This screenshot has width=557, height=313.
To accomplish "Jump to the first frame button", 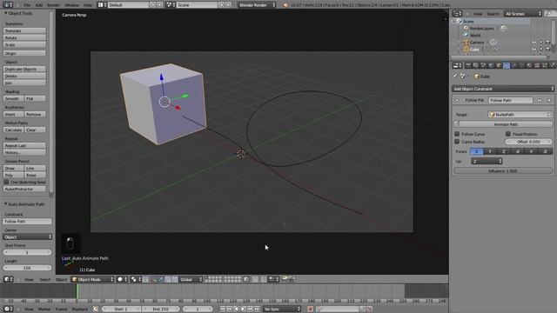I will click(x=223, y=310).
